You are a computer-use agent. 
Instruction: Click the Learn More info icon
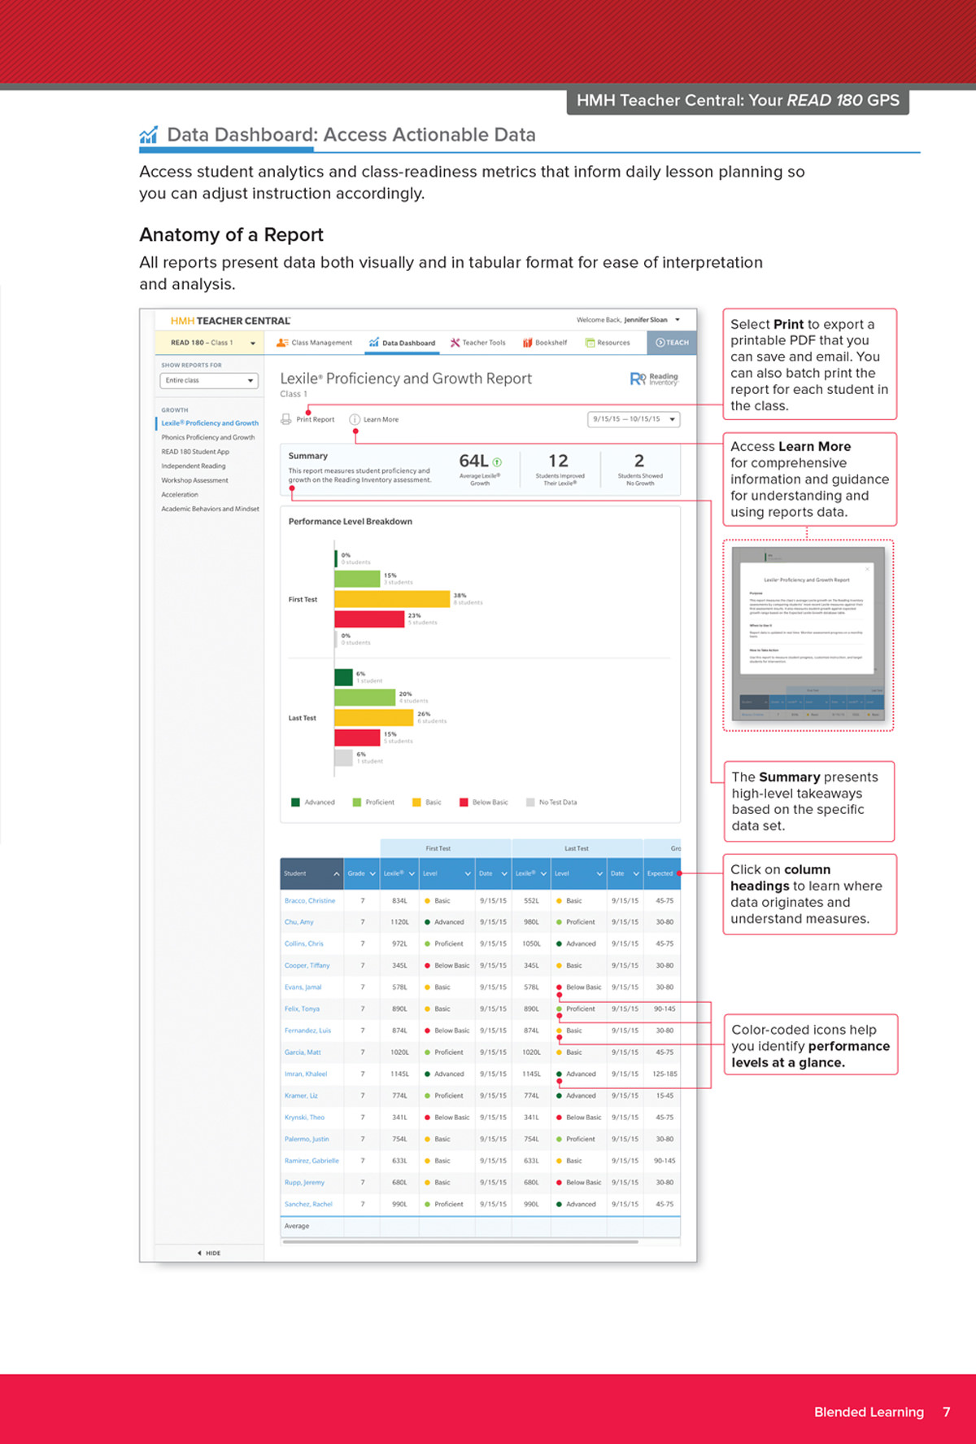(355, 419)
